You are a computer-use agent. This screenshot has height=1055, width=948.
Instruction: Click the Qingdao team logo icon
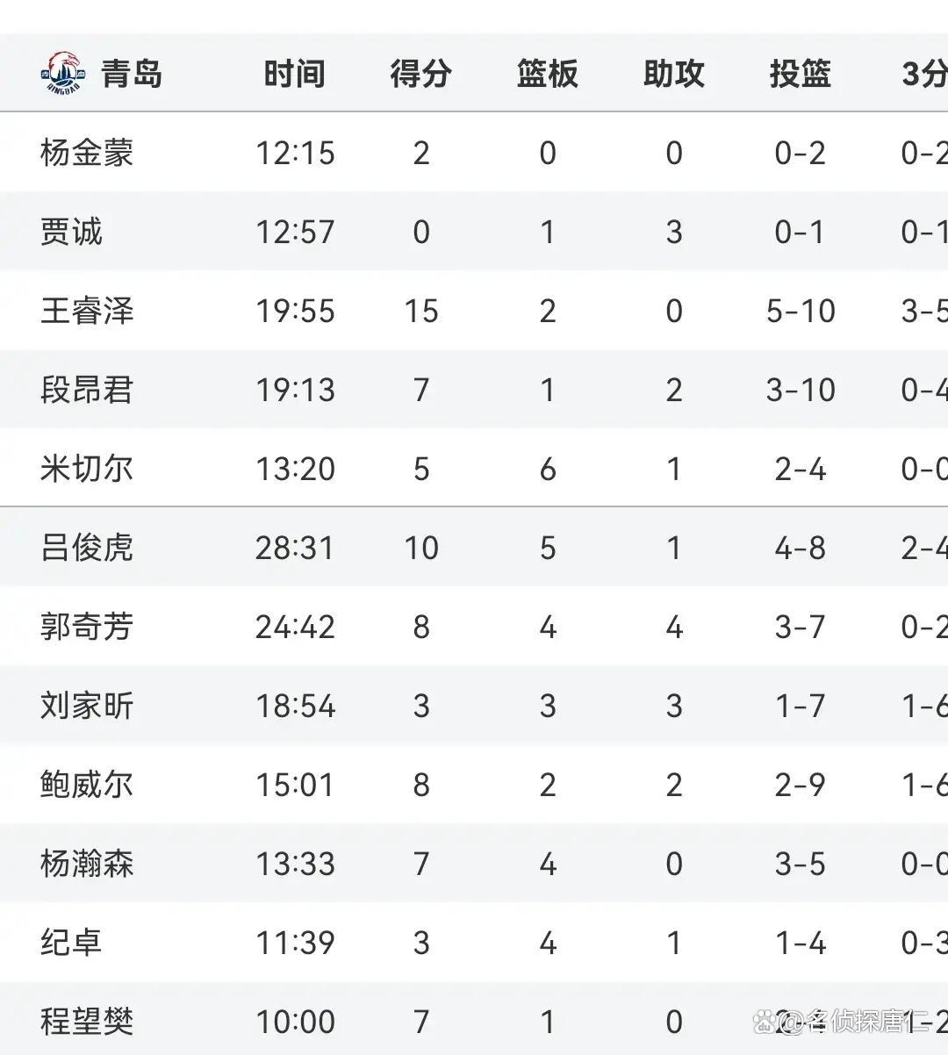62,73
